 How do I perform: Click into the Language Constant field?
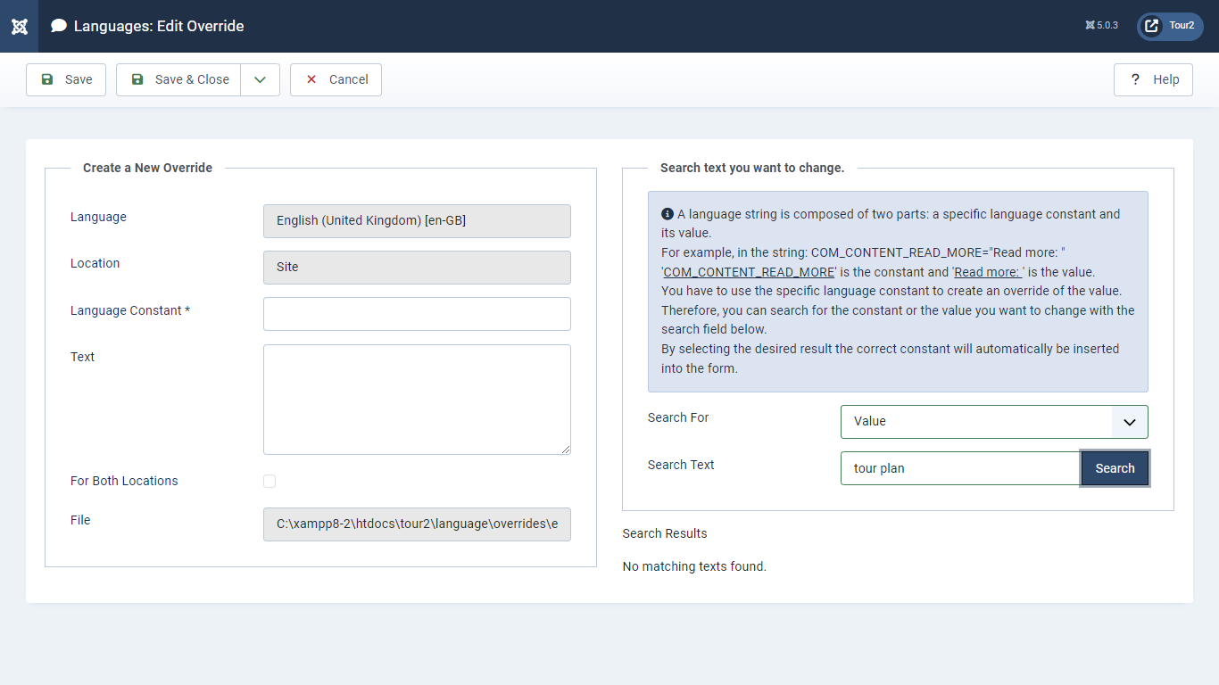[417, 314]
